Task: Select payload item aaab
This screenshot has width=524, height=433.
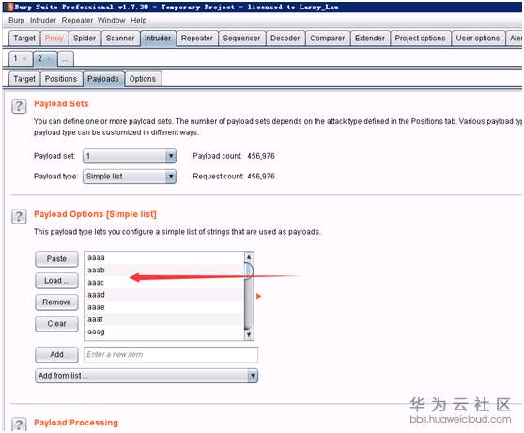Action: 164,270
